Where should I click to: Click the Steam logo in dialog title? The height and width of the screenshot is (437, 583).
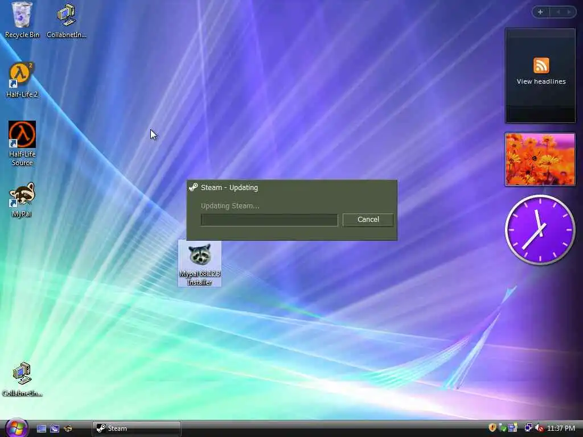tap(194, 187)
